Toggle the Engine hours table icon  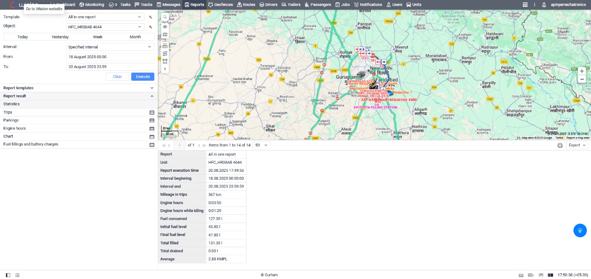(x=151, y=128)
